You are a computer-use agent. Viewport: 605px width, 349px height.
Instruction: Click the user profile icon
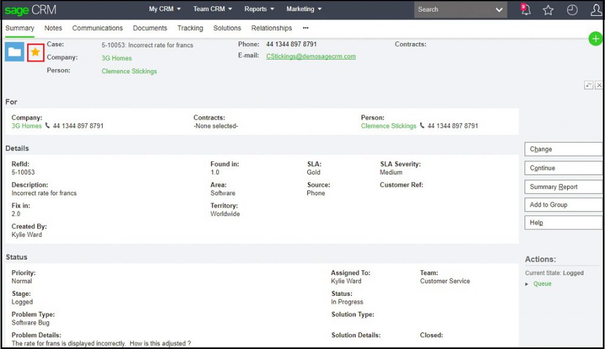(596, 10)
